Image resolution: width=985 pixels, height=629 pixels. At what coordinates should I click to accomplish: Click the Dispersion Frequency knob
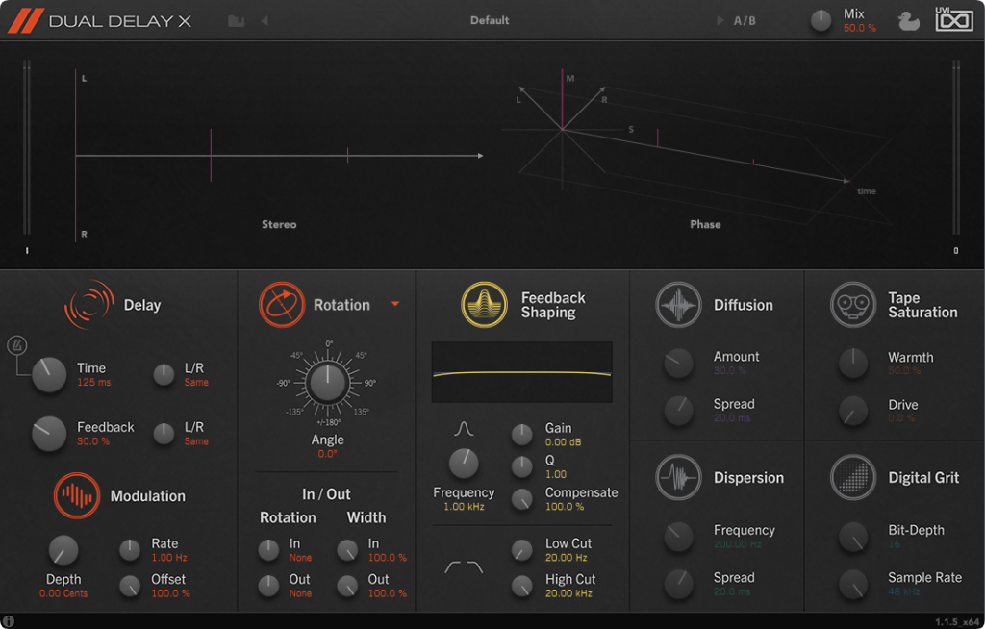678,536
